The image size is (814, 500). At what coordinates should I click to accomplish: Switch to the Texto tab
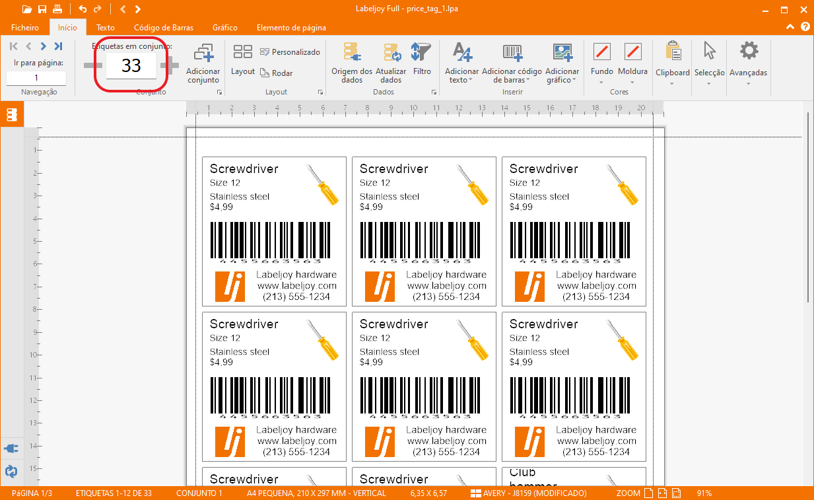106,28
